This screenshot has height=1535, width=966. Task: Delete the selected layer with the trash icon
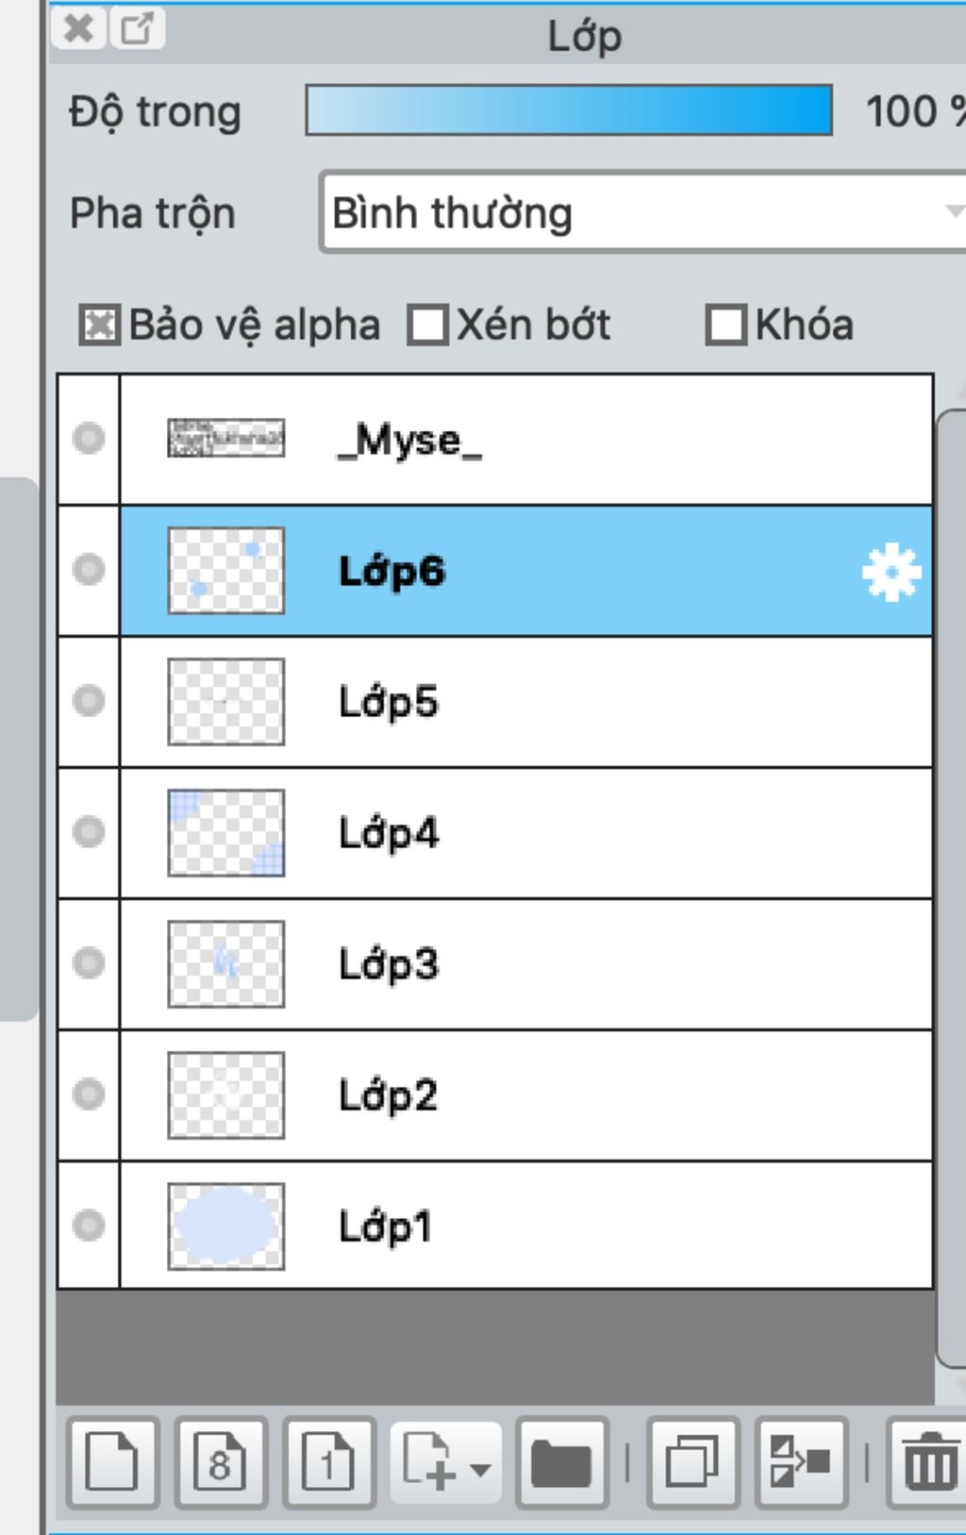929,1463
